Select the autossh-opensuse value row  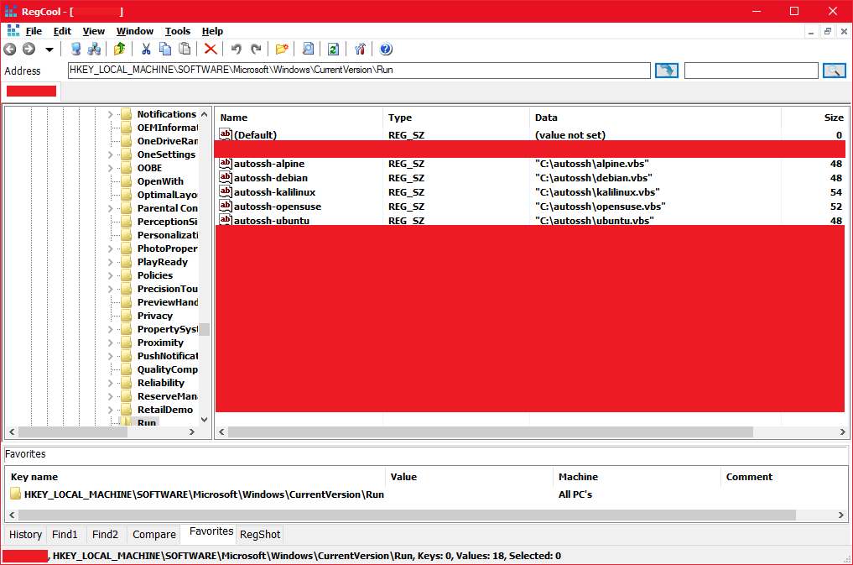point(530,207)
